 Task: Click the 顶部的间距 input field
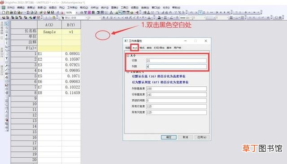[176, 101]
